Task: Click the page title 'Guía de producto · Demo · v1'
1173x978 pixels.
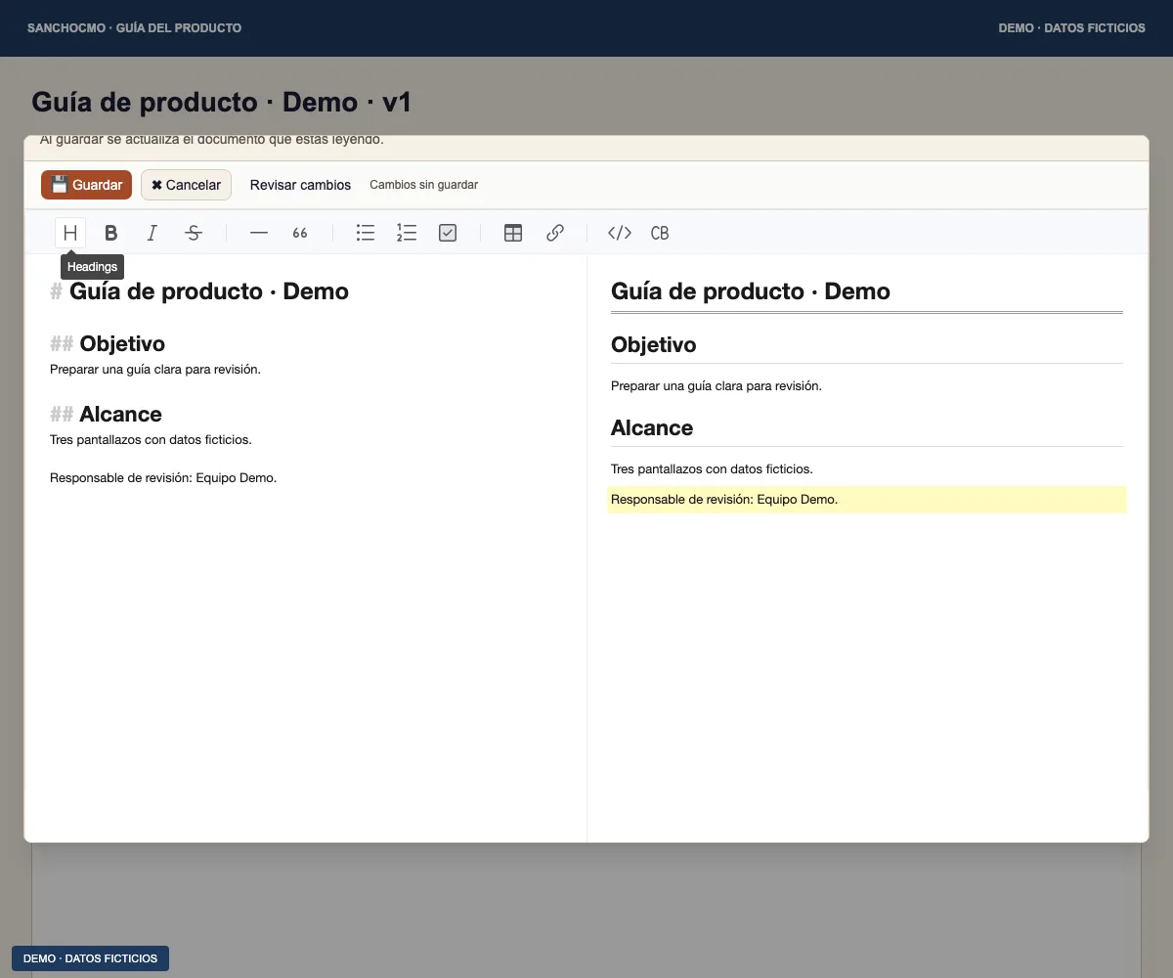Action: [x=222, y=102]
